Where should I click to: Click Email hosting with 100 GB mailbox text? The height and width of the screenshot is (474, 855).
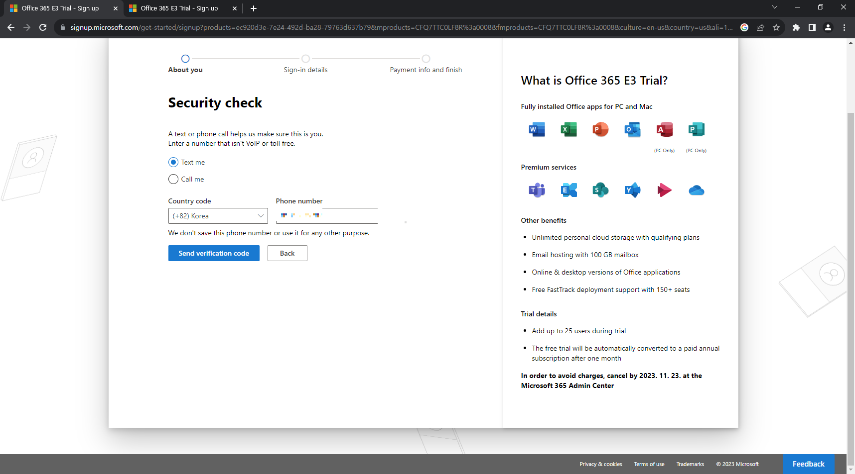pyautogui.click(x=585, y=255)
